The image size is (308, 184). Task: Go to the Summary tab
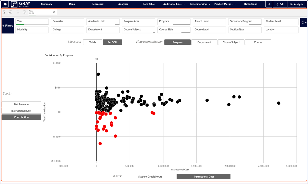pyautogui.click(x=46, y=4)
